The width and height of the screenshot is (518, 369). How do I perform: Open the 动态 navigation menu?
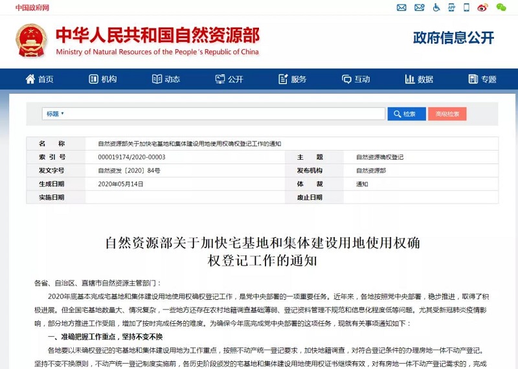(x=165, y=79)
